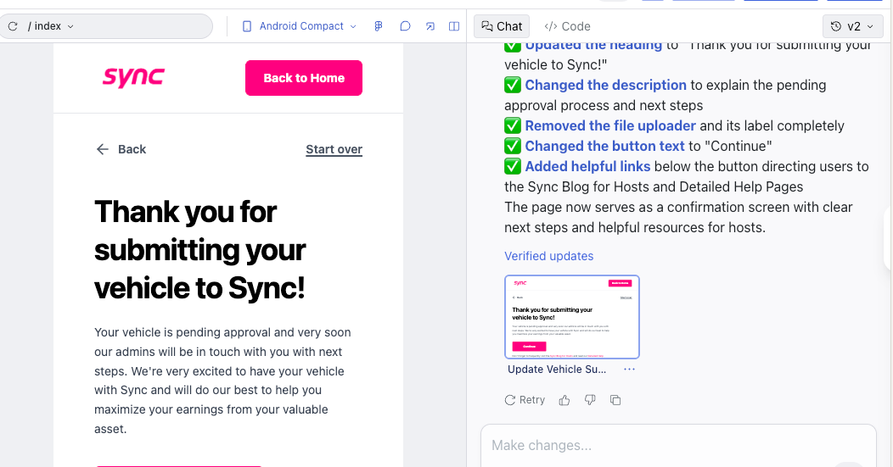Click the comment bubble icon

405,26
